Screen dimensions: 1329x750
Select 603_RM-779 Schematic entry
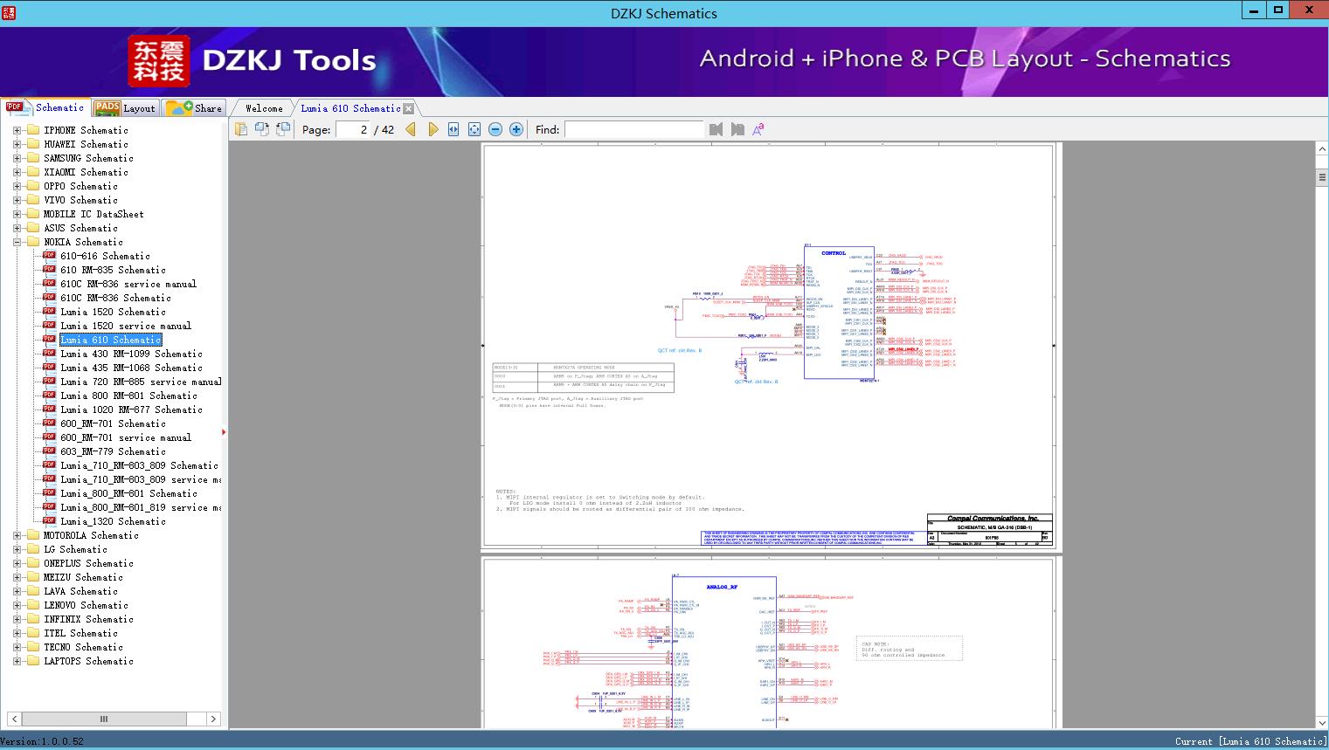pyautogui.click(x=113, y=451)
